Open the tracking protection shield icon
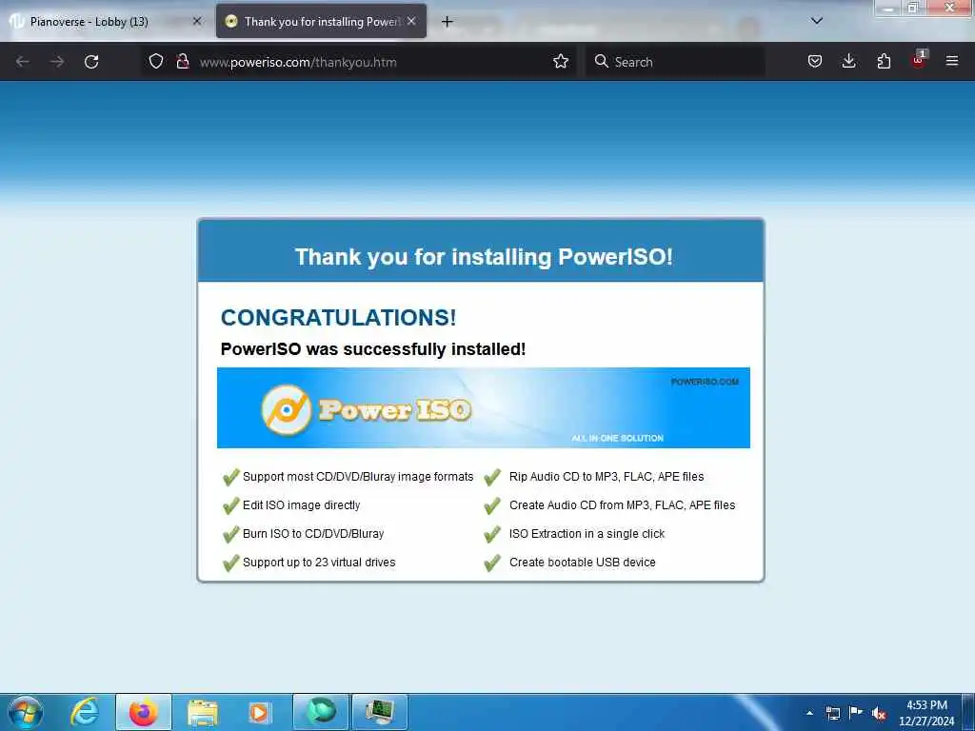The height and width of the screenshot is (731, 975). coord(156,62)
